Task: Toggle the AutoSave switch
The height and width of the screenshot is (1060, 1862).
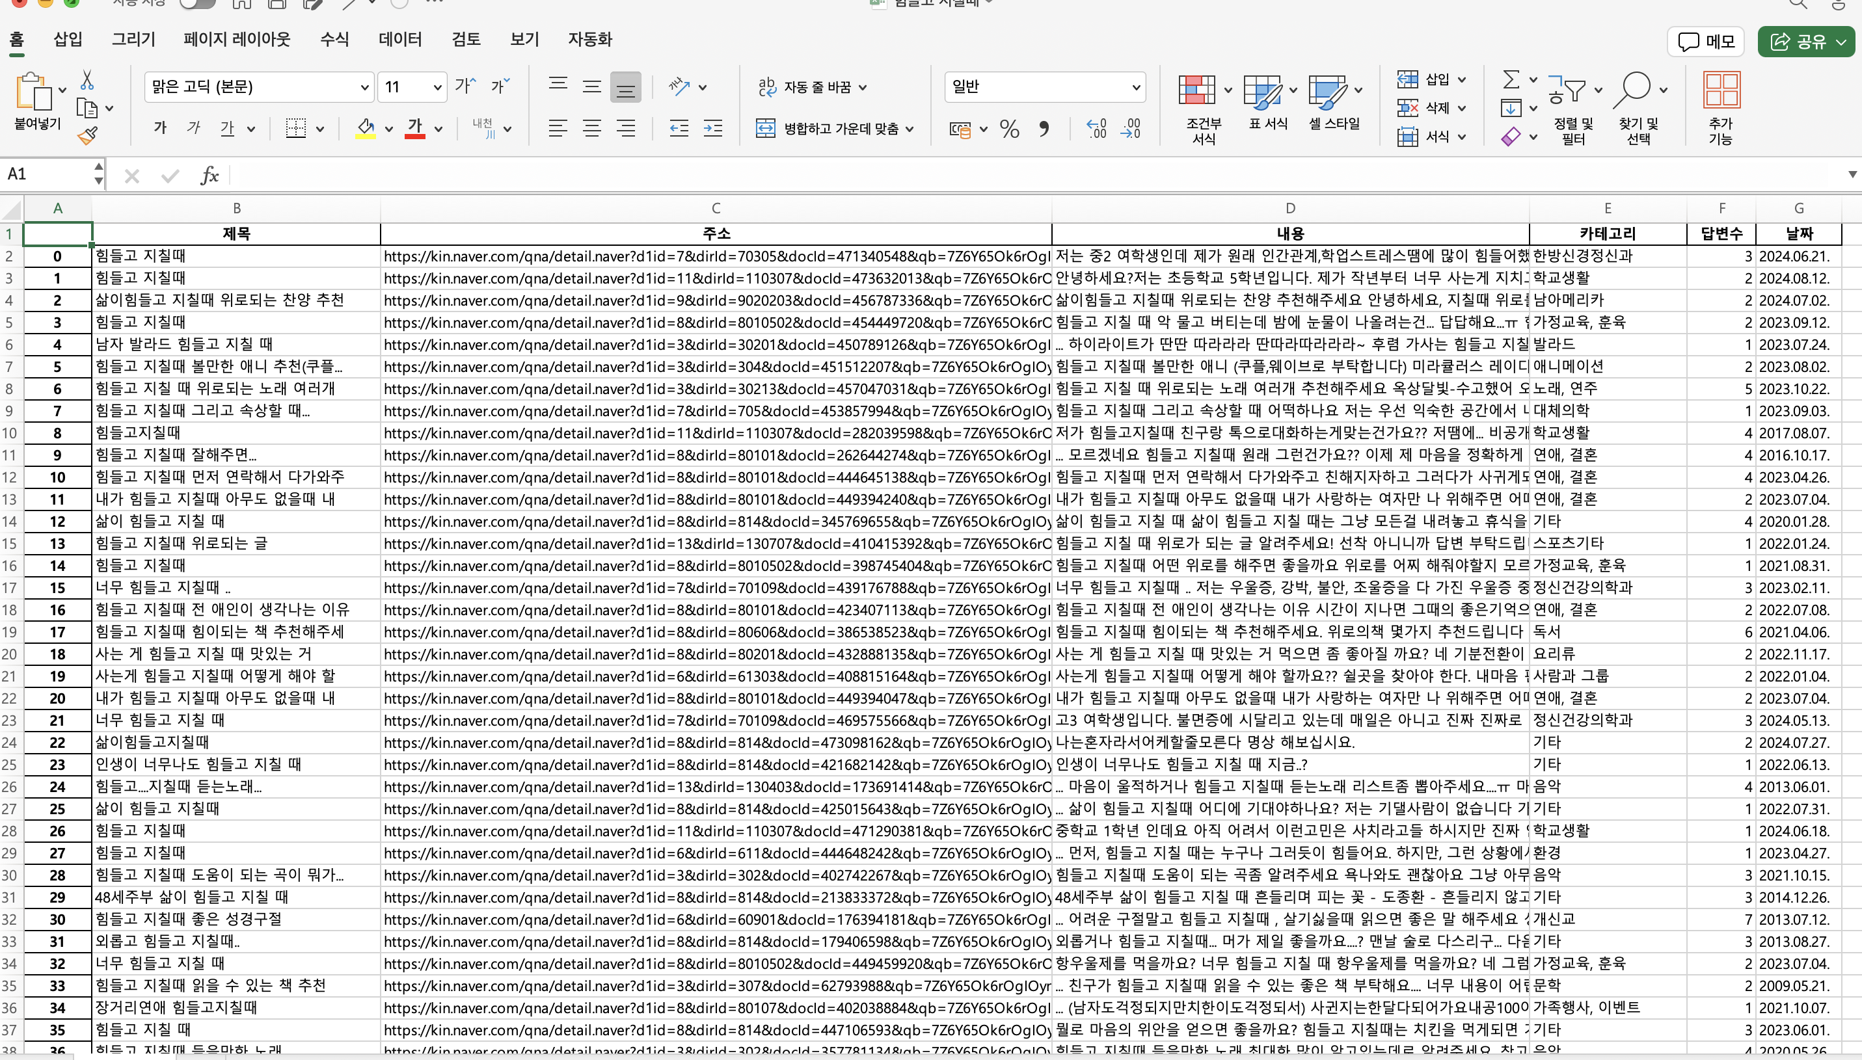Action: click(196, 4)
